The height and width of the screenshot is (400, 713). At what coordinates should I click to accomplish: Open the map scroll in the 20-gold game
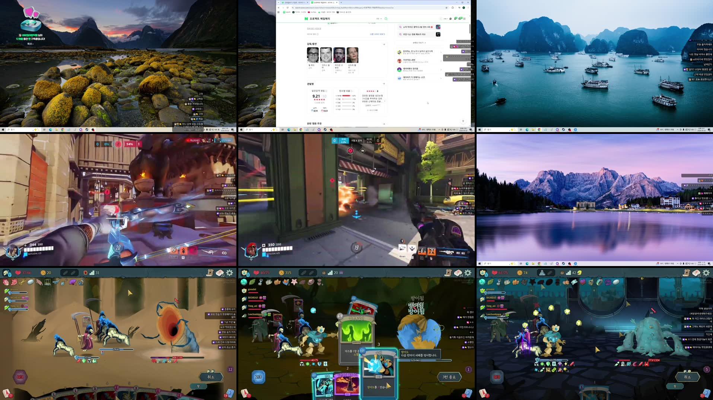[210, 273]
